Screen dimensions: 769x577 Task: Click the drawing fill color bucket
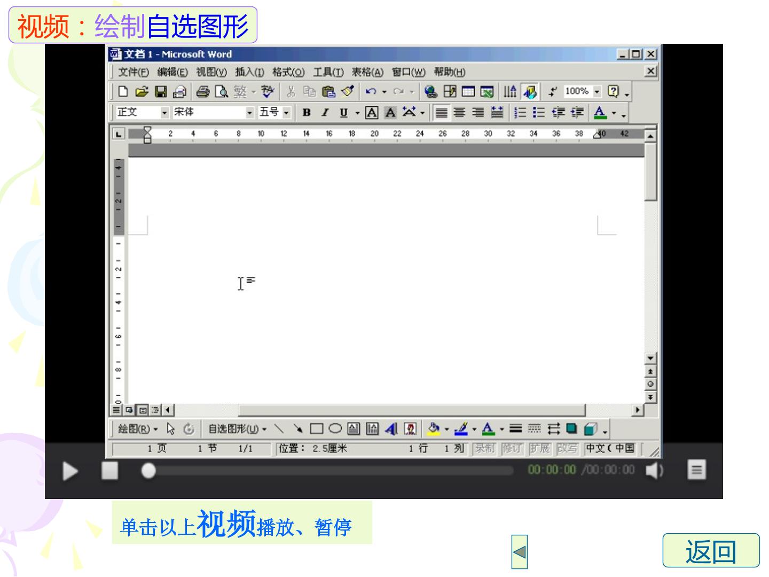point(434,429)
